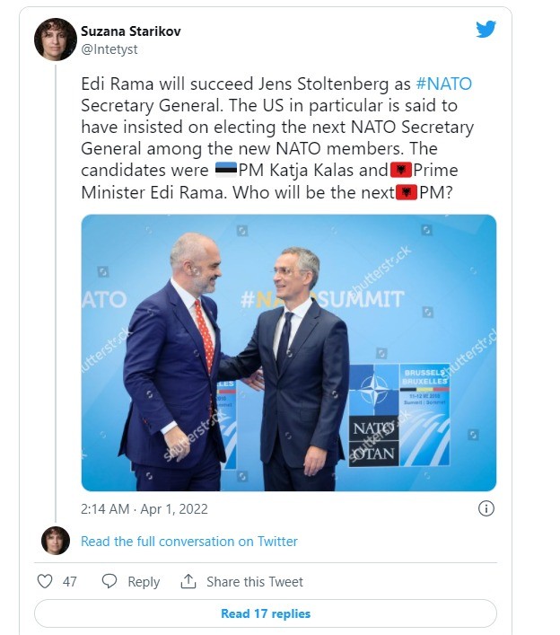Open the @Intetyst handle link
Viewport: 560px width, 635px height.
(109, 49)
